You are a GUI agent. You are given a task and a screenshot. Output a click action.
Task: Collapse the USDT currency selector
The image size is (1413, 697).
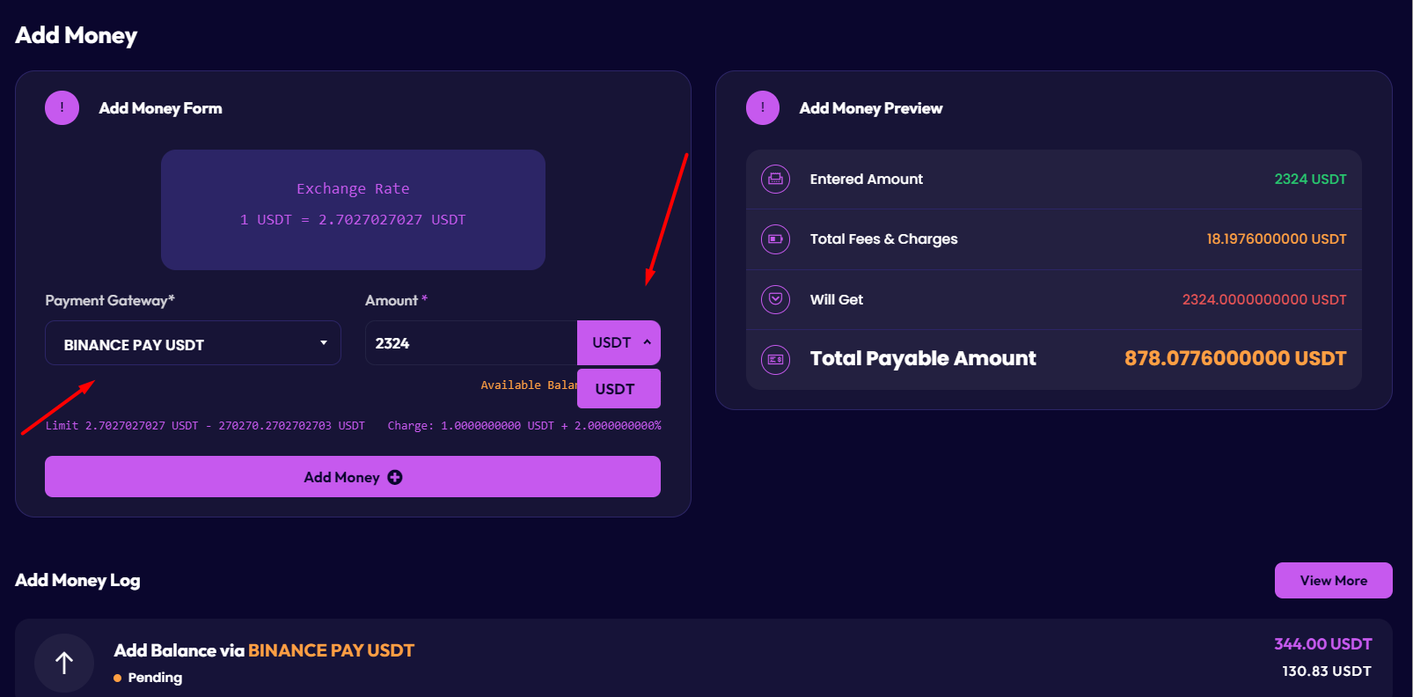click(619, 343)
